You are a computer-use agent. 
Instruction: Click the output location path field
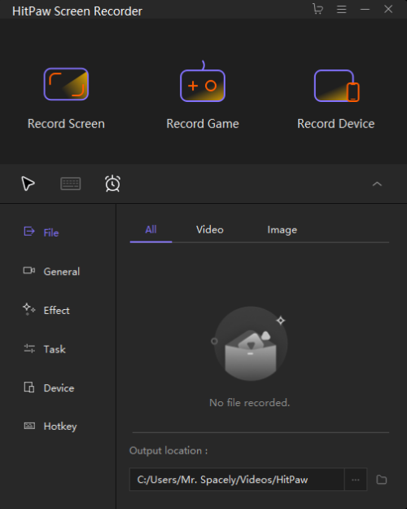pos(237,480)
